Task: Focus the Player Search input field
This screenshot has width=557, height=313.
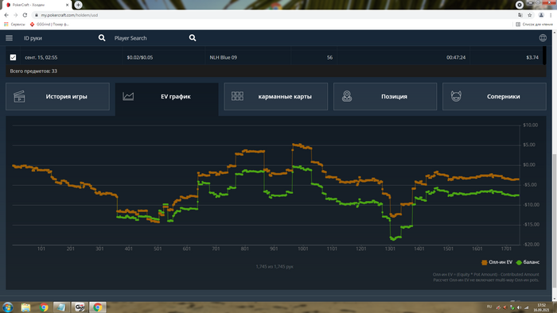Action: (150, 38)
